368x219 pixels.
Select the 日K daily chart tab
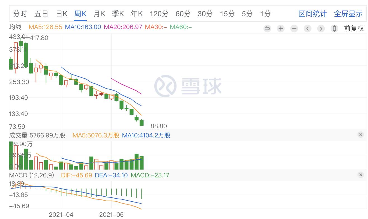click(x=62, y=14)
